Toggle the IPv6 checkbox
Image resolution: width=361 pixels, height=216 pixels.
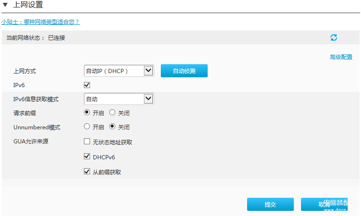87,85
